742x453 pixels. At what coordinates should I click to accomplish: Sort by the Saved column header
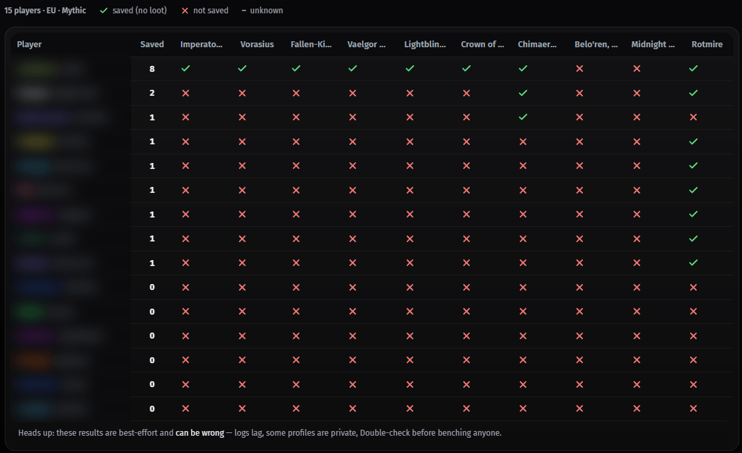152,45
